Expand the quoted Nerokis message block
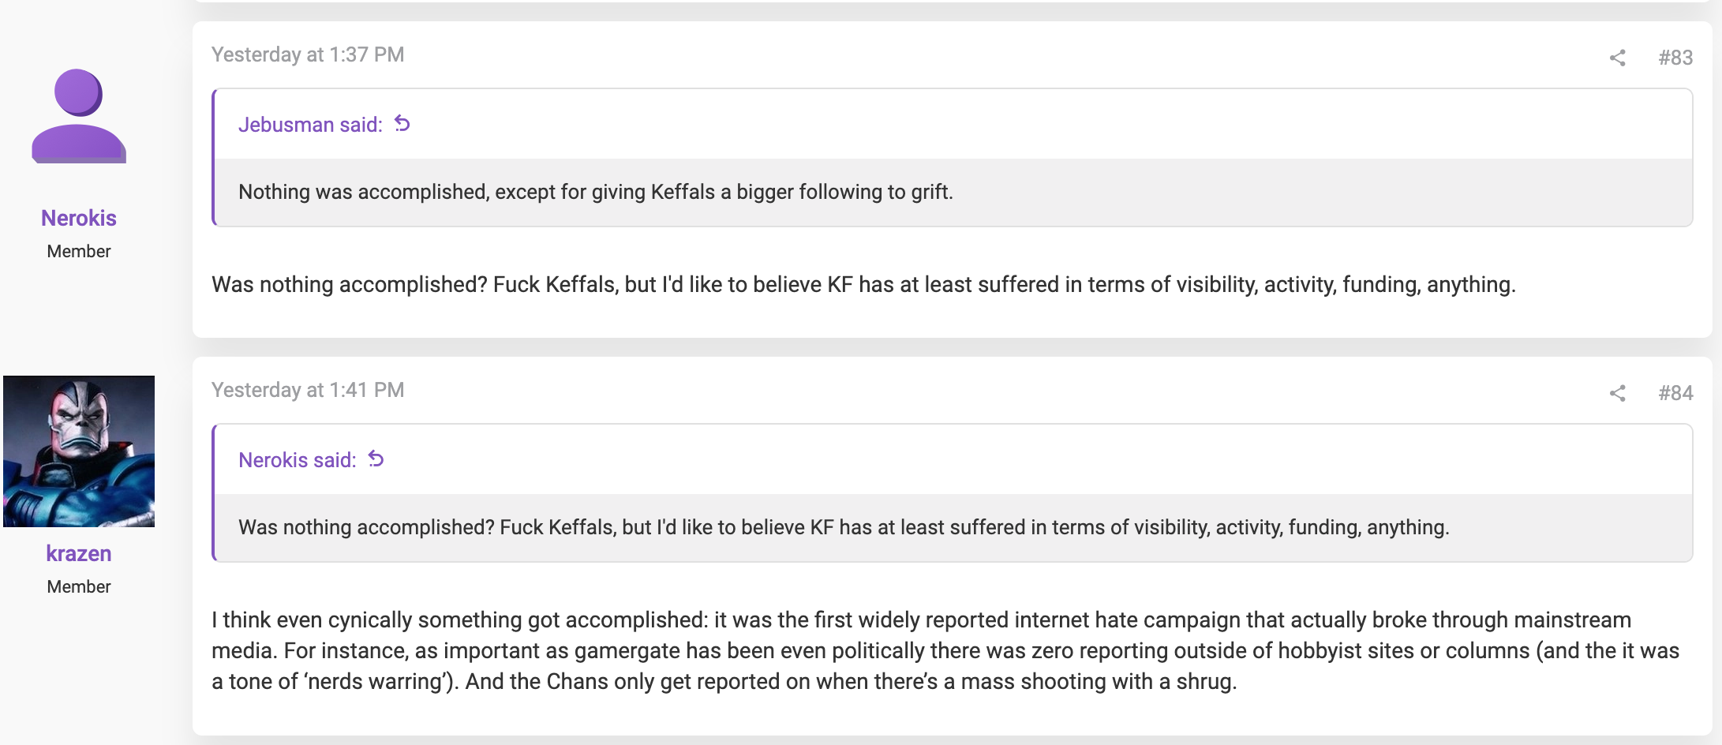Viewport: 1722px width, 745px height. pos(953,528)
